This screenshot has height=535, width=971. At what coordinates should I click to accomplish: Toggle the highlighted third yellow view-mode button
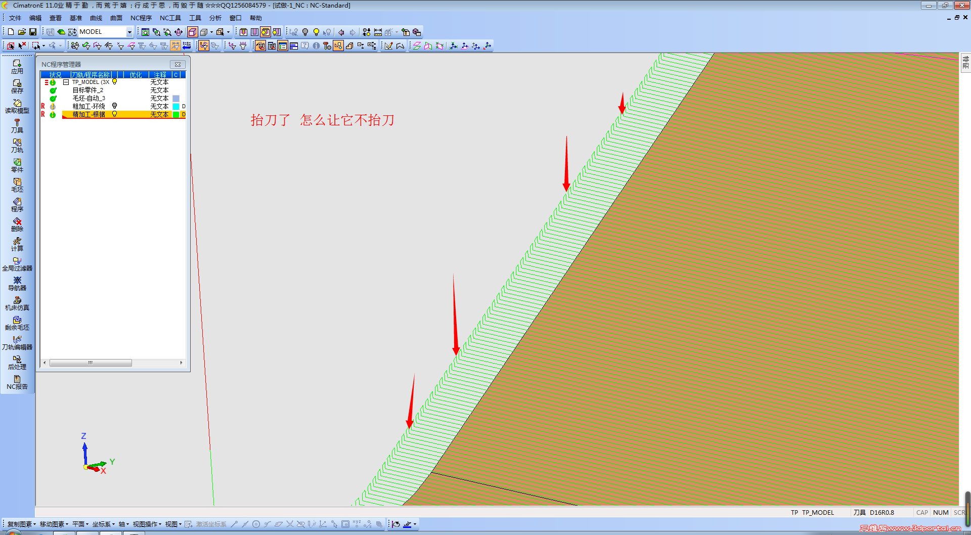pos(266,32)
